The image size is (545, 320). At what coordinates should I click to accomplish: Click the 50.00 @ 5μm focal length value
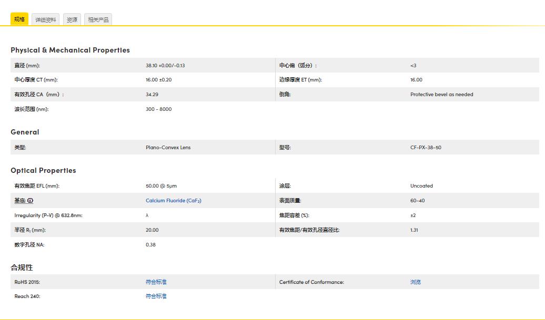(x=161, y=186)
